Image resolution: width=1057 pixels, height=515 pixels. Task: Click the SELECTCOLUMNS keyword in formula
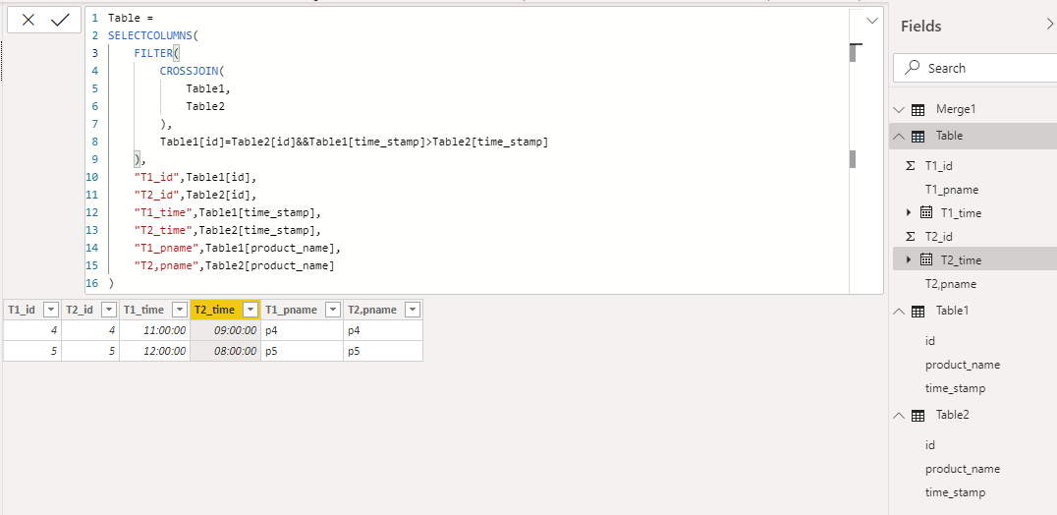(149, 35)
